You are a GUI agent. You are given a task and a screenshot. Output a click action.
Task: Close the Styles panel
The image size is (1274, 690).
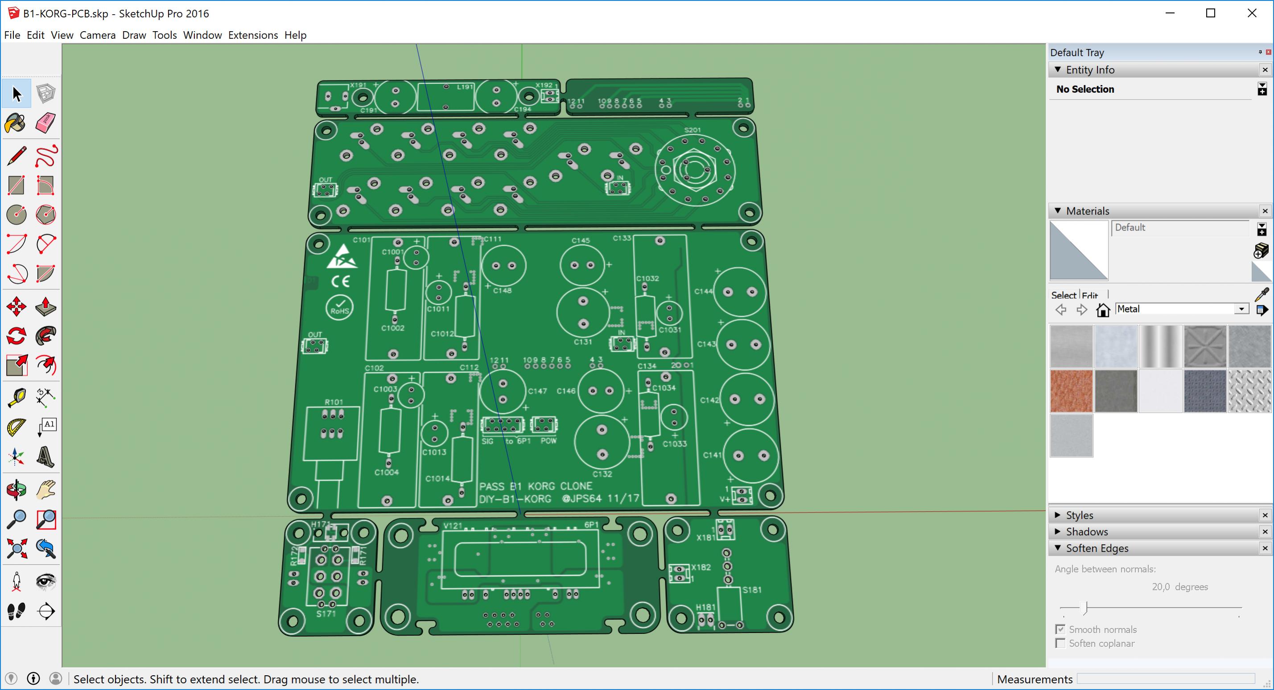1265,515
